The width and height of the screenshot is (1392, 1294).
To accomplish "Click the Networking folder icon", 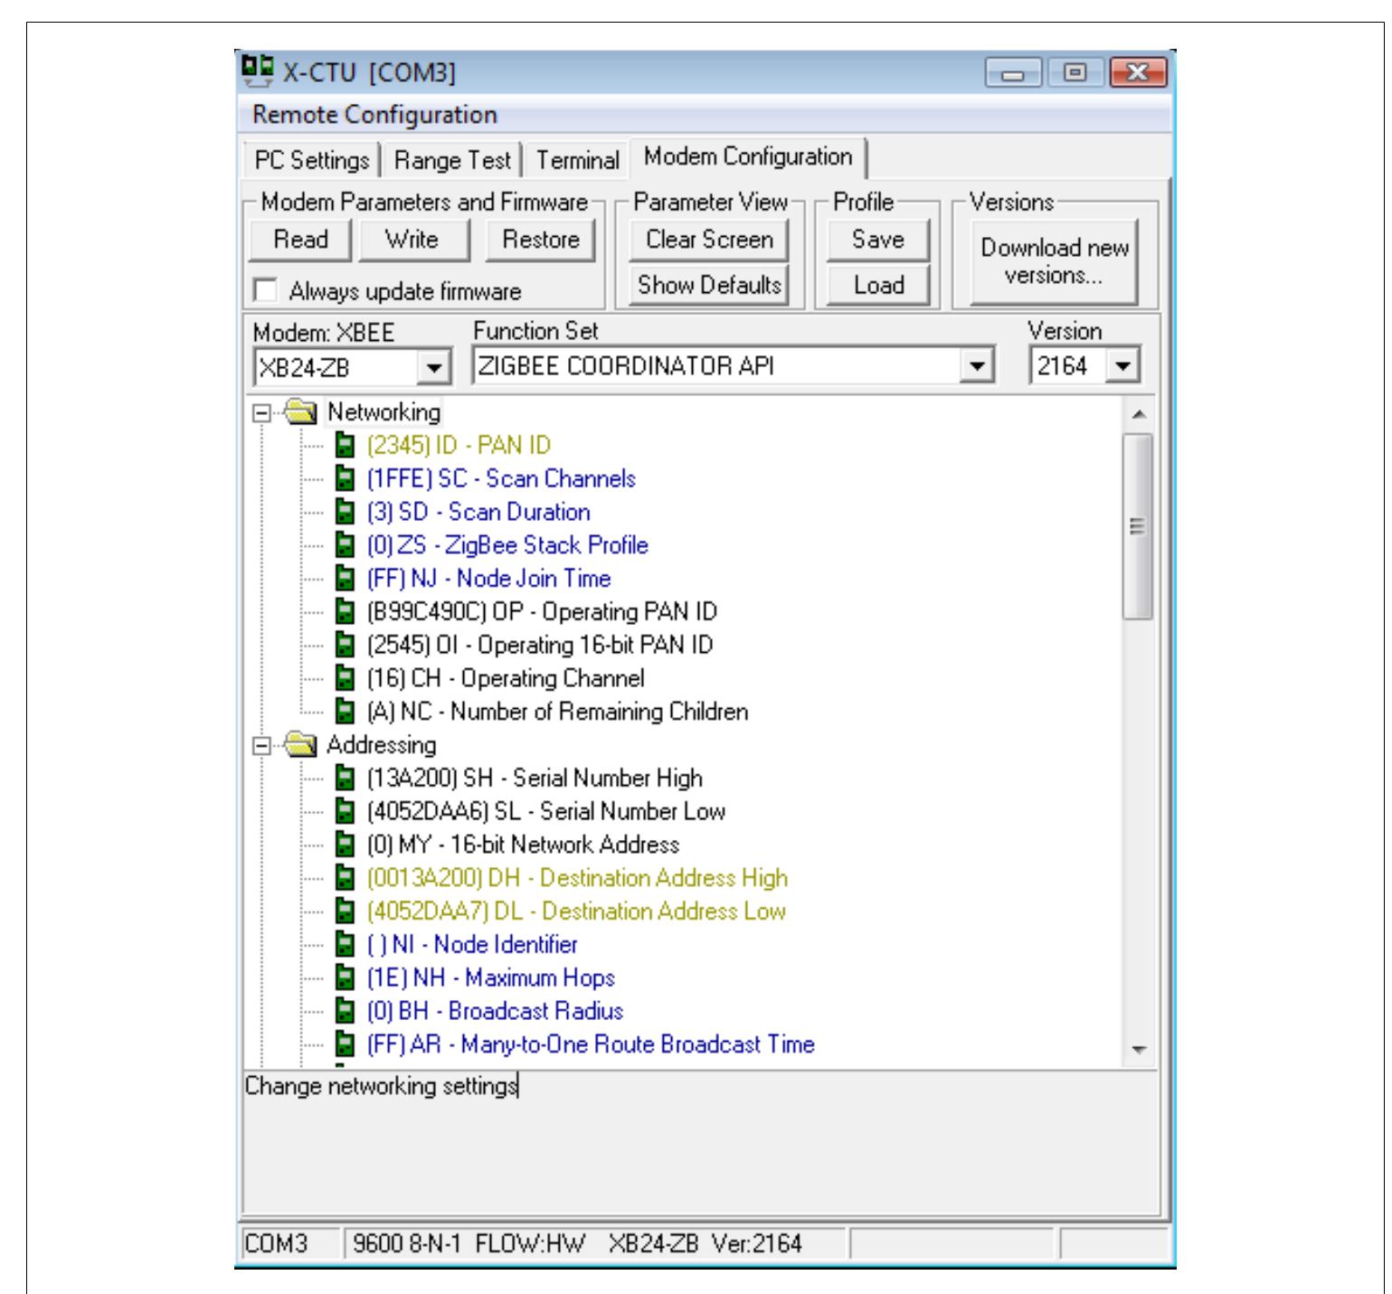I will [303, 412].
